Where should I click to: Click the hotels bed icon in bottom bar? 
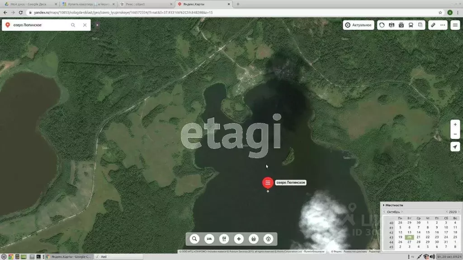tap(209, 239)
